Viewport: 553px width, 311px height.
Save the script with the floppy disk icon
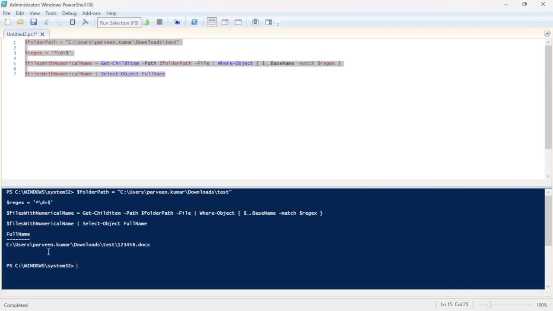(x=33, y=22)
